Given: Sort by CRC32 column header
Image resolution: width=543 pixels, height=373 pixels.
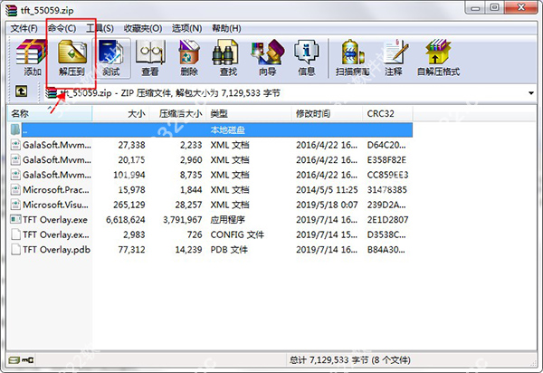Looking at the screenshot, I should [x=388, y=113].
